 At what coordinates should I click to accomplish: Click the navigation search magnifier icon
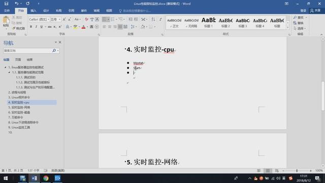[54, 50]
